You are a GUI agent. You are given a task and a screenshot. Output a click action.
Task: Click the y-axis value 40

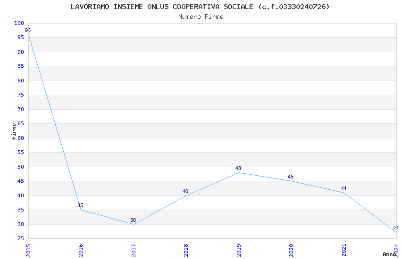coord(21,196)
